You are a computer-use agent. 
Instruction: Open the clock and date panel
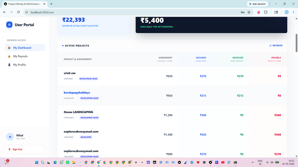pyautogui.click(x=288, y=162)
